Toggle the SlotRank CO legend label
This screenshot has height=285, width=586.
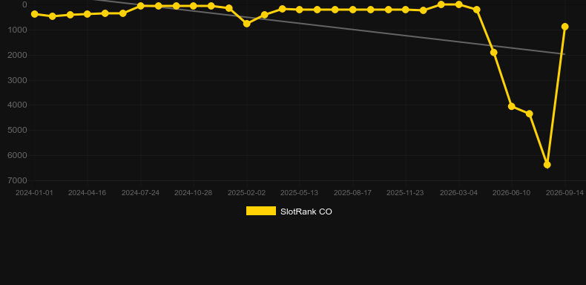(306, 212)
